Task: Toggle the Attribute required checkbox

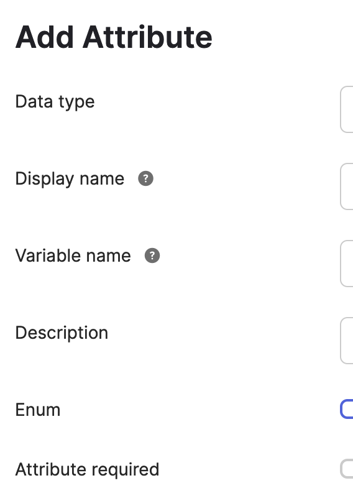Action: pyautogui.click(x=347, y=469)
